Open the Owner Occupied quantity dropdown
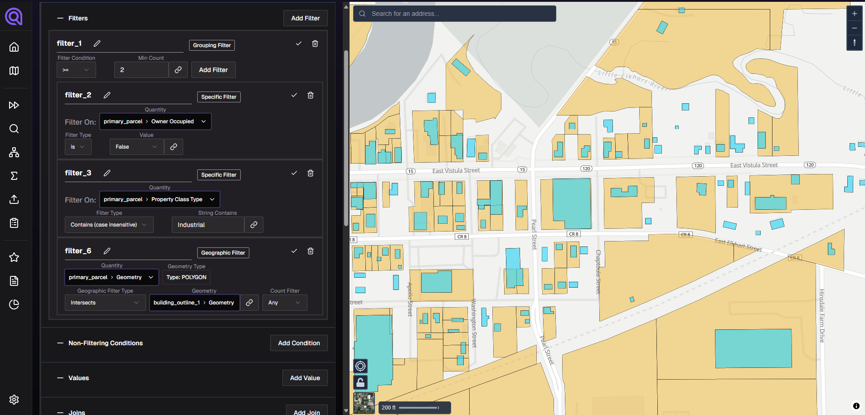The width and height of the screenshot is (865, 415). 155,121
